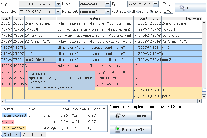Select the 'all' features radio button
The image size is (207, 138).
(x=129, y=12)
